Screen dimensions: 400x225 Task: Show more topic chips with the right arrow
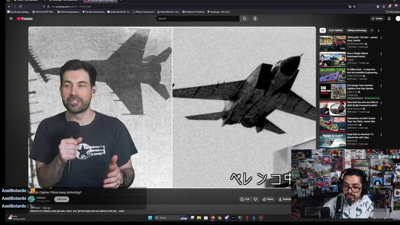pos(378,31)
